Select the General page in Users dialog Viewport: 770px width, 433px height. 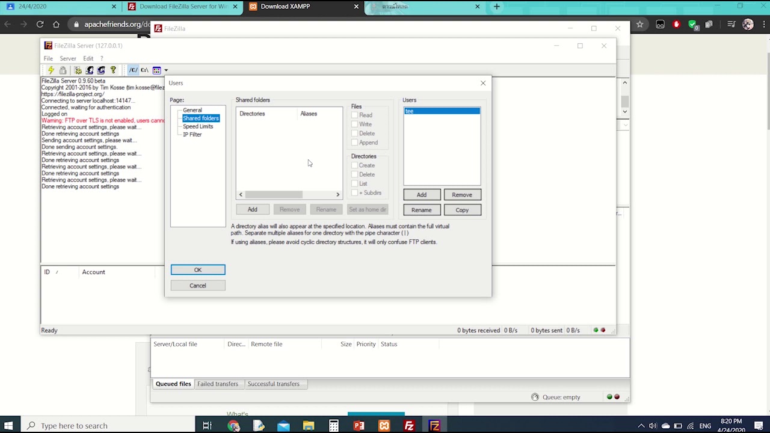click(x=192, y=110)
